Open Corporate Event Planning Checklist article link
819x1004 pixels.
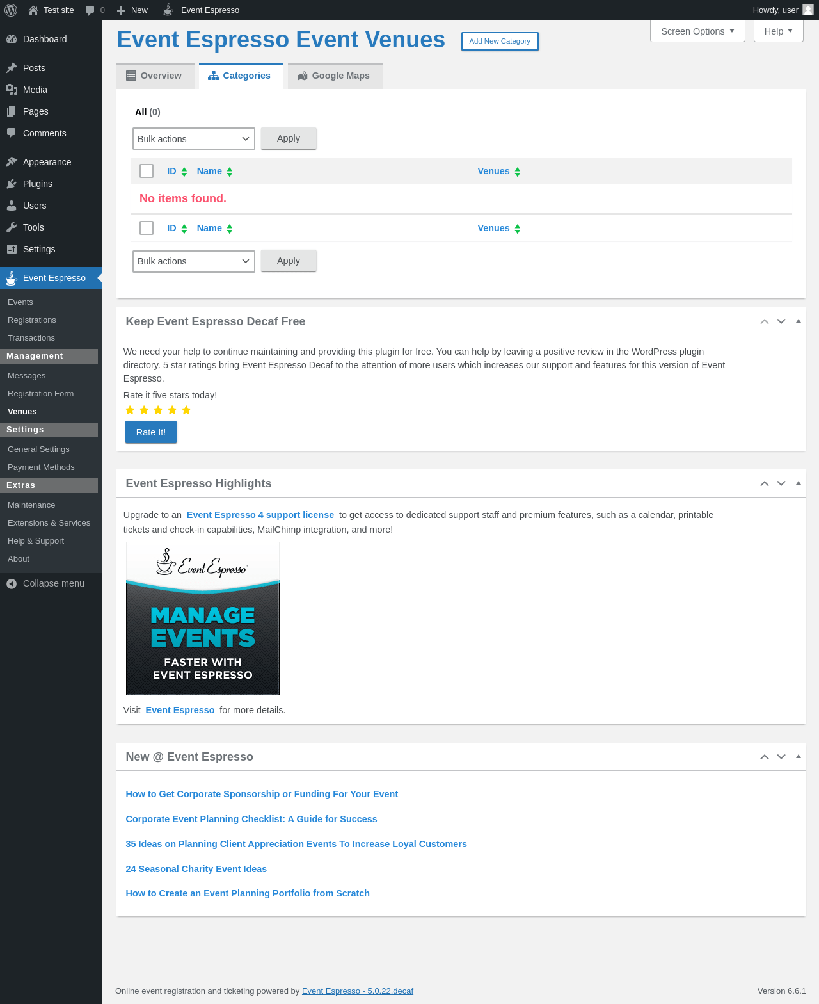tap(251, 819)
